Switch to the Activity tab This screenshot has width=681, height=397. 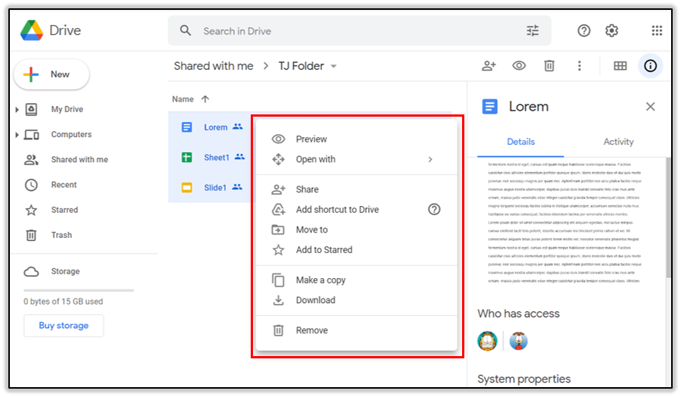tap(618, 142)
